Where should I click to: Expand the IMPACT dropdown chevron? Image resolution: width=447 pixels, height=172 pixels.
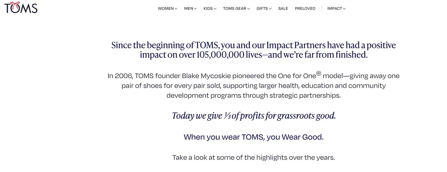tap(344, 8)
